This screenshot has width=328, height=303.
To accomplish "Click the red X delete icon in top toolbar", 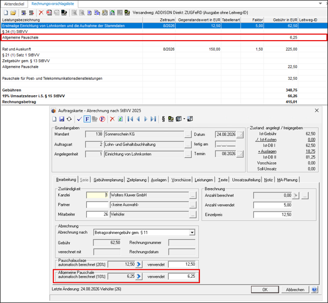I will (x=41, y=13).
